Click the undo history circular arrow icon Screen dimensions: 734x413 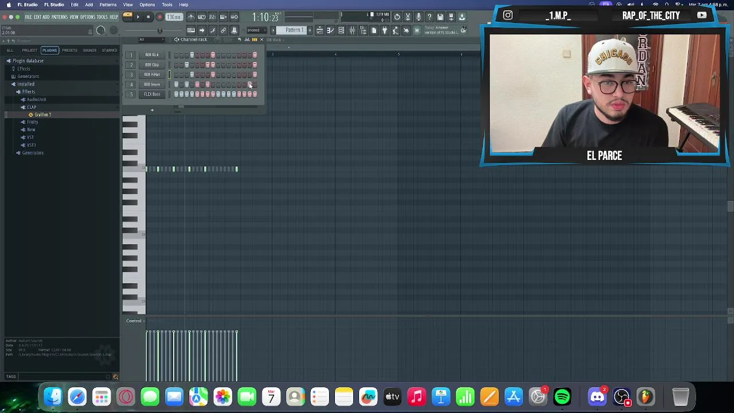(397, 17)
